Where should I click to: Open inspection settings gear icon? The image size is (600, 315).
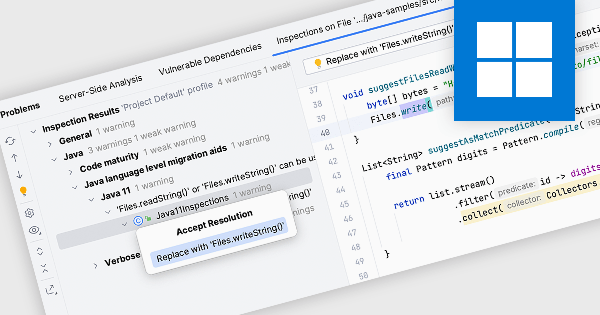(x=29, y=213)
